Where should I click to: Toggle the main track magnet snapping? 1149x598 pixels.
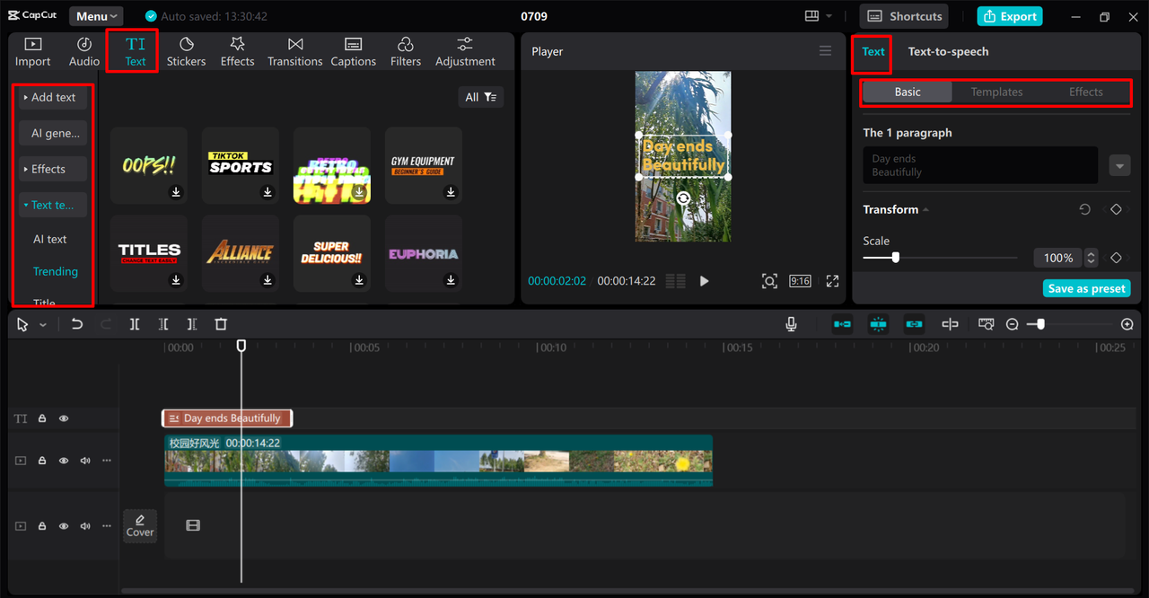[842, 324]
